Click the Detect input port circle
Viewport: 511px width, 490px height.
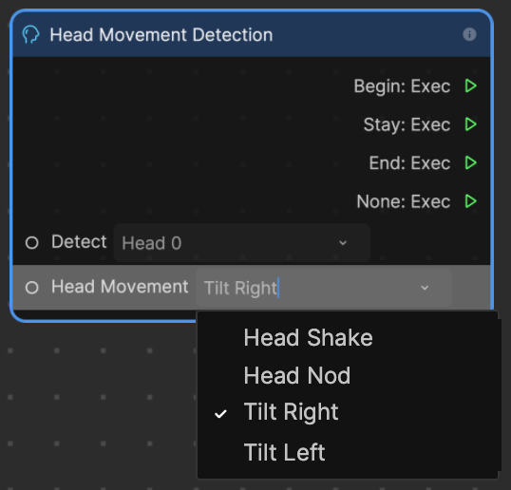tap(32, 243)
